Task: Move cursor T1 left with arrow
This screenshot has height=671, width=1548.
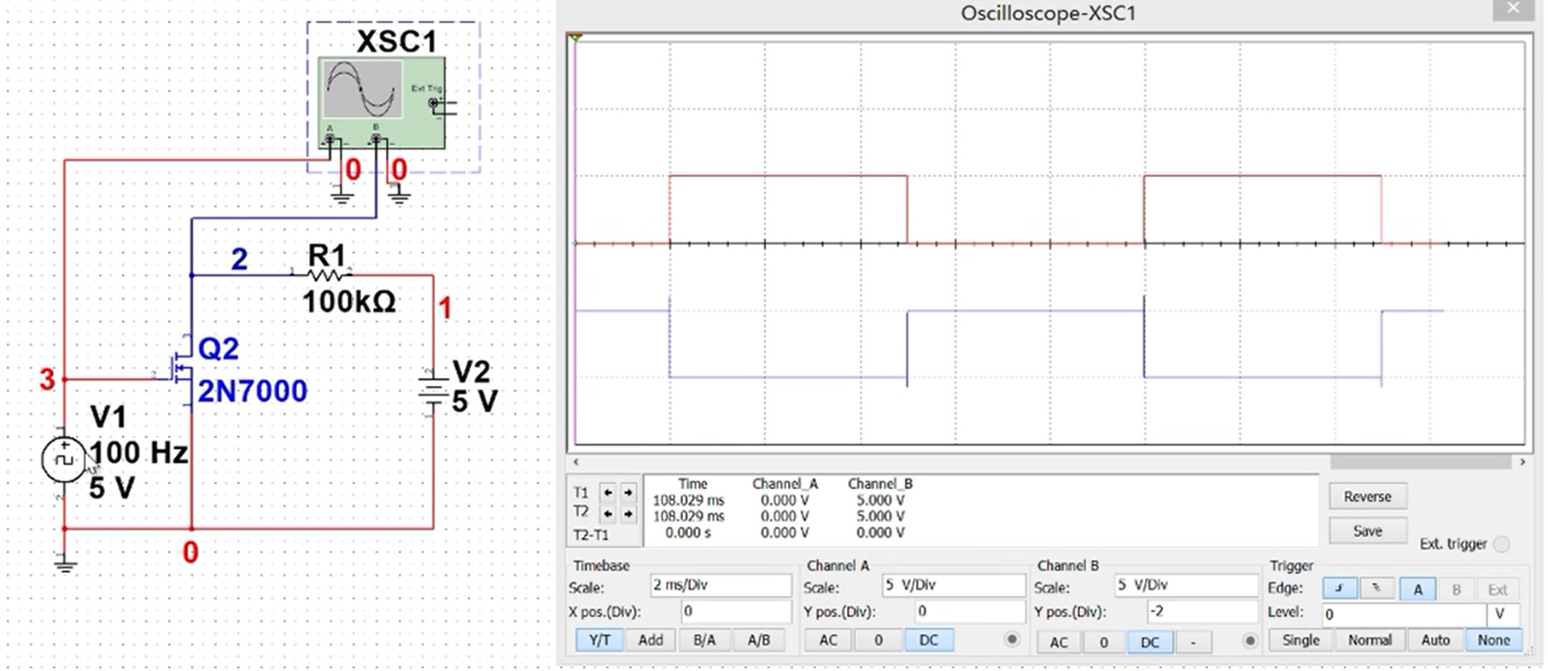Action: (x=607, y=493)
